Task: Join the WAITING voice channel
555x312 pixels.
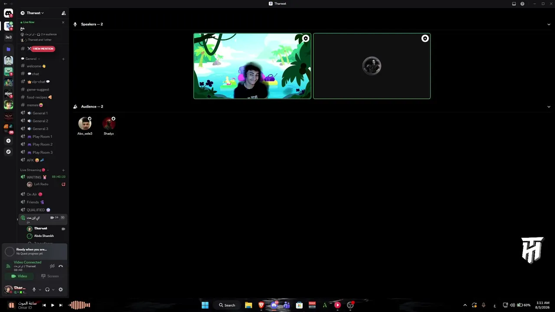Action: pyautogui.click(x=42, y=177)
